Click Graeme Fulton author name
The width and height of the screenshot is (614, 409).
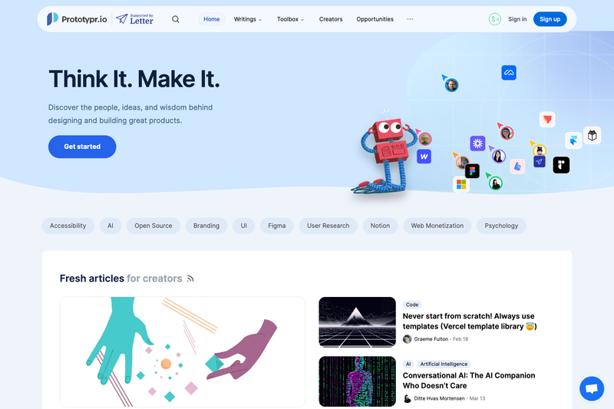click(x=431, y=339)
